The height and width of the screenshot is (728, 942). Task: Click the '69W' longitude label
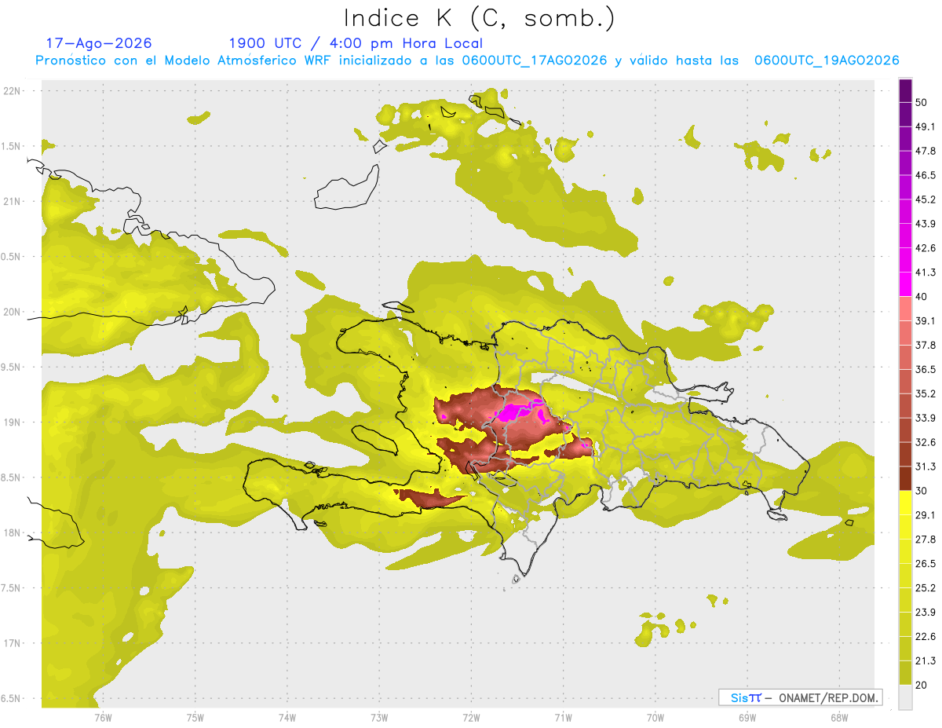point(747,717)
